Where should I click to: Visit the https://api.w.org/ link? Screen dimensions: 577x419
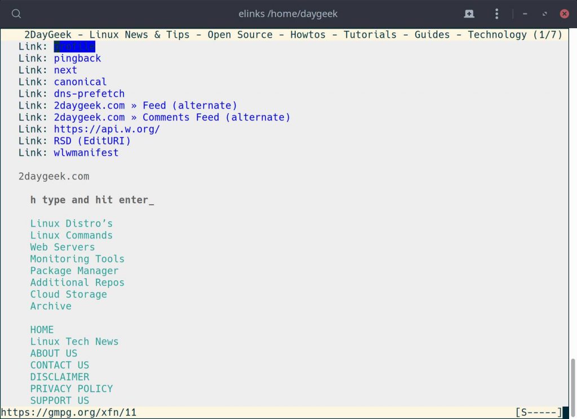click(108, 129)
